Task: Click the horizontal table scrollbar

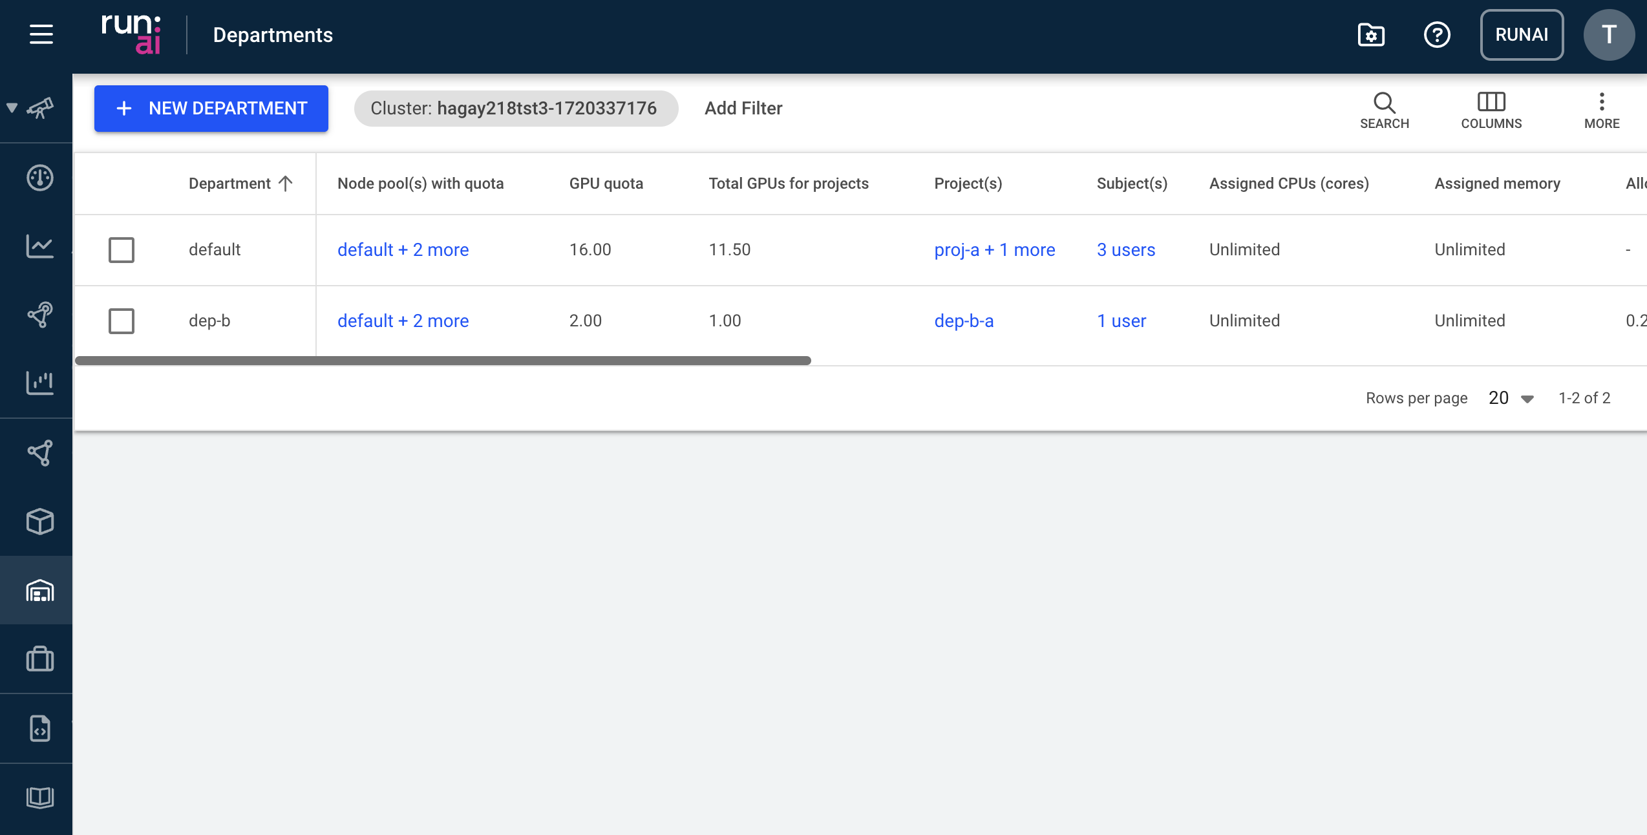Action: click(443, 361)
